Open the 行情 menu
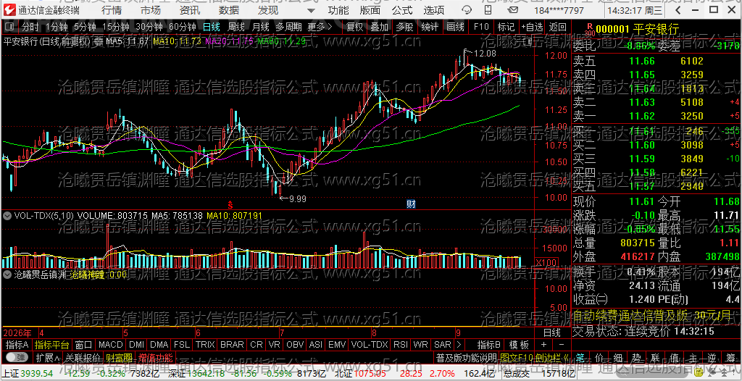 tap(111, 10)
